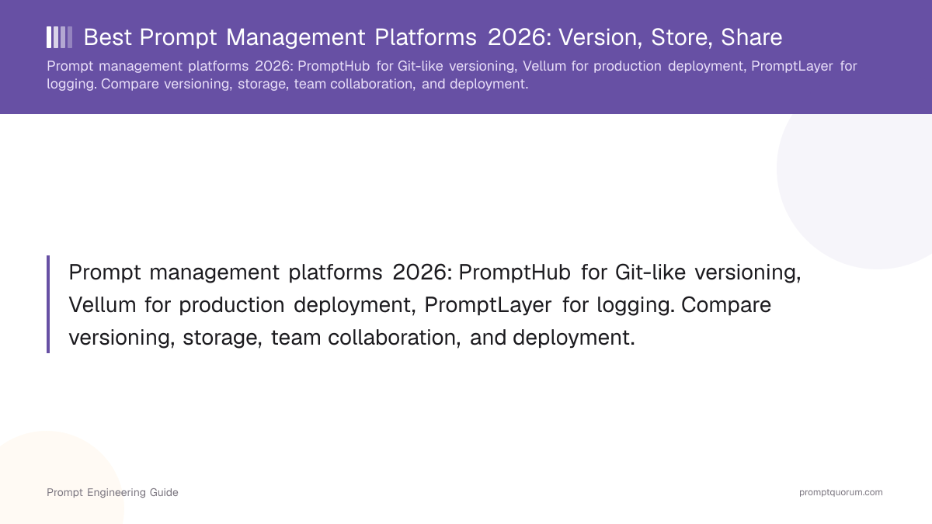Click the striped bars logo icon in header
The image size is (932, 524).
(60, 37)
